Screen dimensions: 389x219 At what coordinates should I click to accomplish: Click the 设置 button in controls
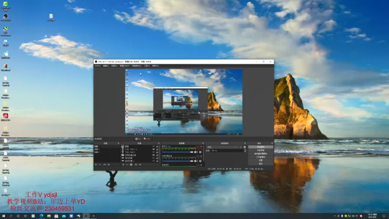coord(261,160)
